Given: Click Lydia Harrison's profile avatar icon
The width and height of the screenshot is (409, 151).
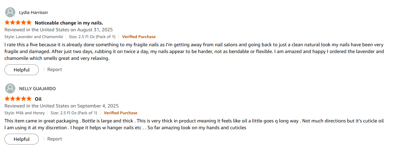Looking at the screenshot, I should pos(11,12).
